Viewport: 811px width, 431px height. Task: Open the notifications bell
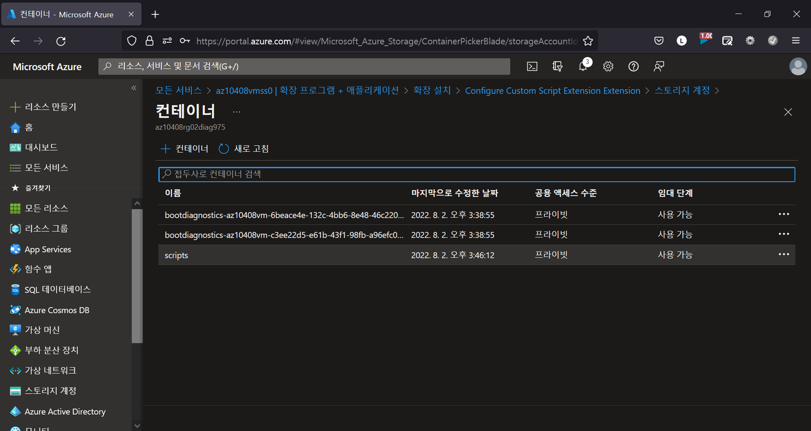coord(584,66)
